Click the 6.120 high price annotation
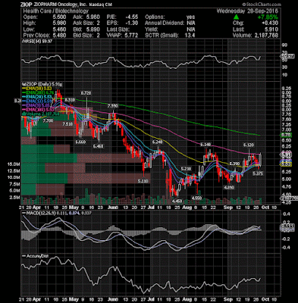The width and height of the screenshot is (298, 303). click(249, 145)
